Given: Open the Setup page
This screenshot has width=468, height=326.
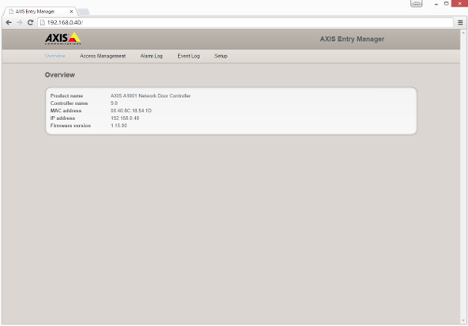Looking at the screenshot, I should click(221, 56).
